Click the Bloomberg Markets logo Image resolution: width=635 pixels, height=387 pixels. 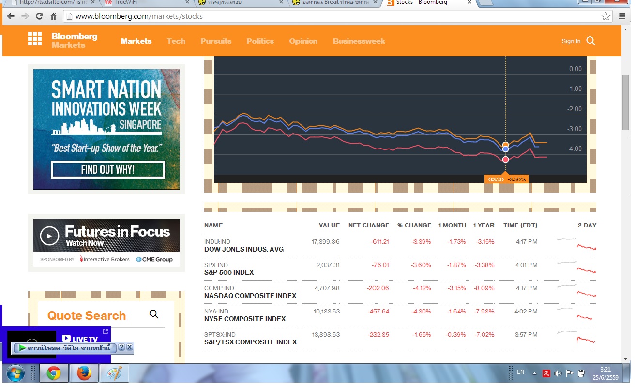pyautogui.click(x=75, y=41)
